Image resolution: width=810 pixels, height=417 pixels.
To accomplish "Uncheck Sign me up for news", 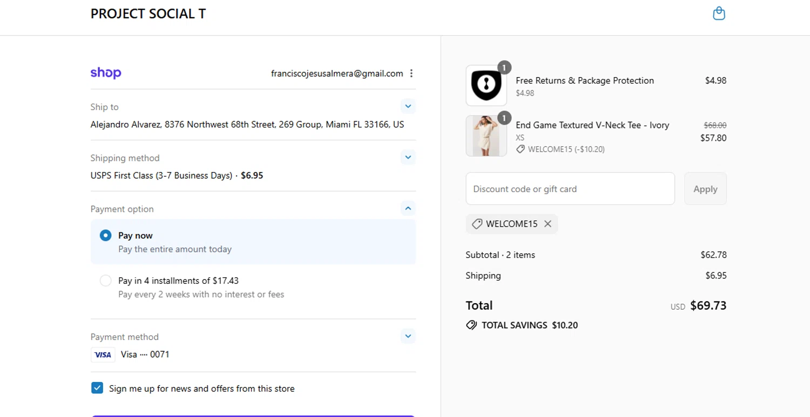I will pyautogui.click(x=97, y=388).
